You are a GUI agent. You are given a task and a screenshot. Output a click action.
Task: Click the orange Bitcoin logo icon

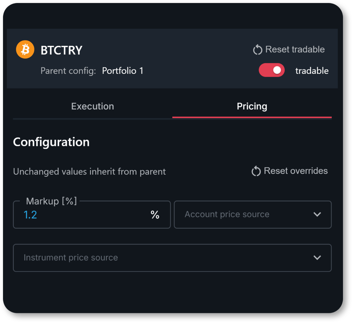pos(25,49)
